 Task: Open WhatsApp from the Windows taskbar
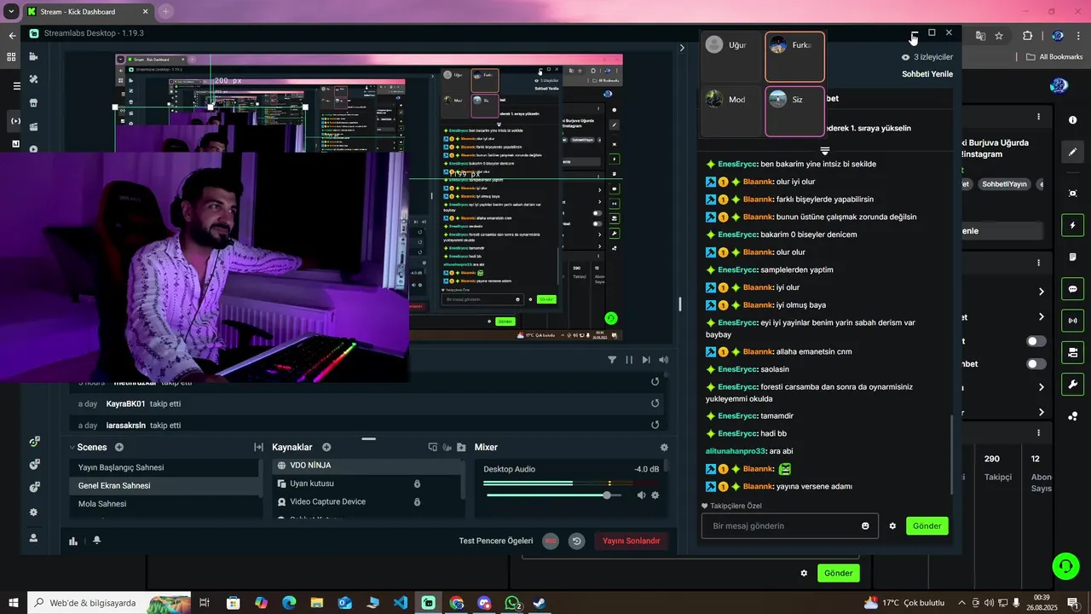[x=512, y=603]
